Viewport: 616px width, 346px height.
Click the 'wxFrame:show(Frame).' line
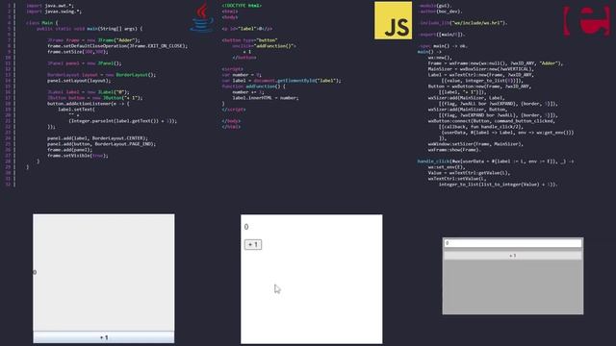tap(454, 150)
